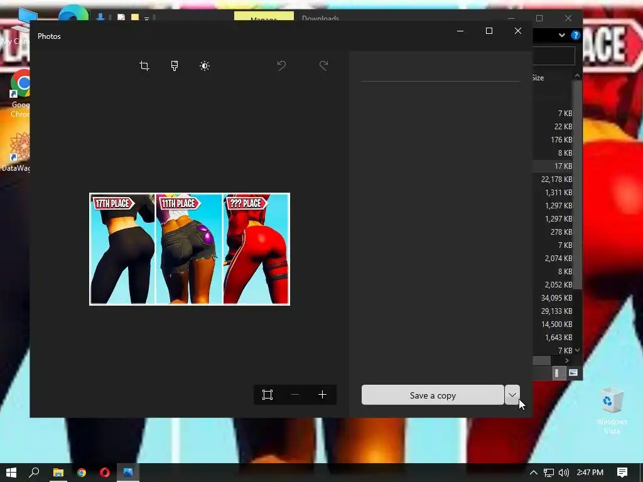Switch File Explorer to Large icons view

[x=573, y=373]
